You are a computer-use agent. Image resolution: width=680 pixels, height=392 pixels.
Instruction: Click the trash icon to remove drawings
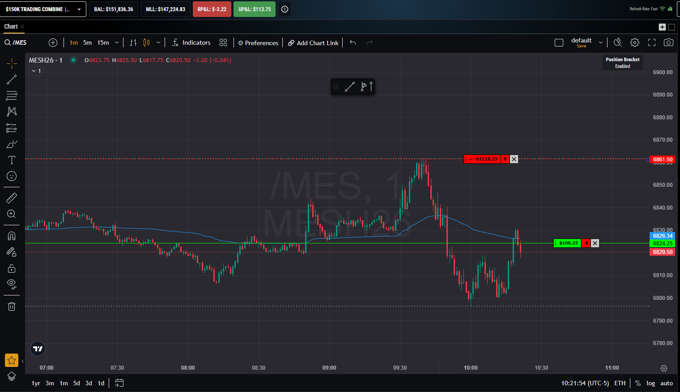click(x=12, y=306)
